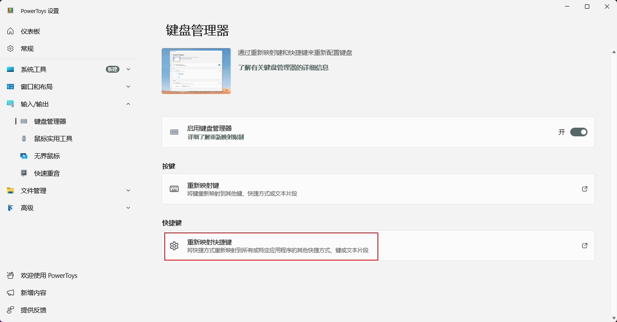Click the What's New (新增内容) megaphone icon
617x322 pixels.
(10, 293)
